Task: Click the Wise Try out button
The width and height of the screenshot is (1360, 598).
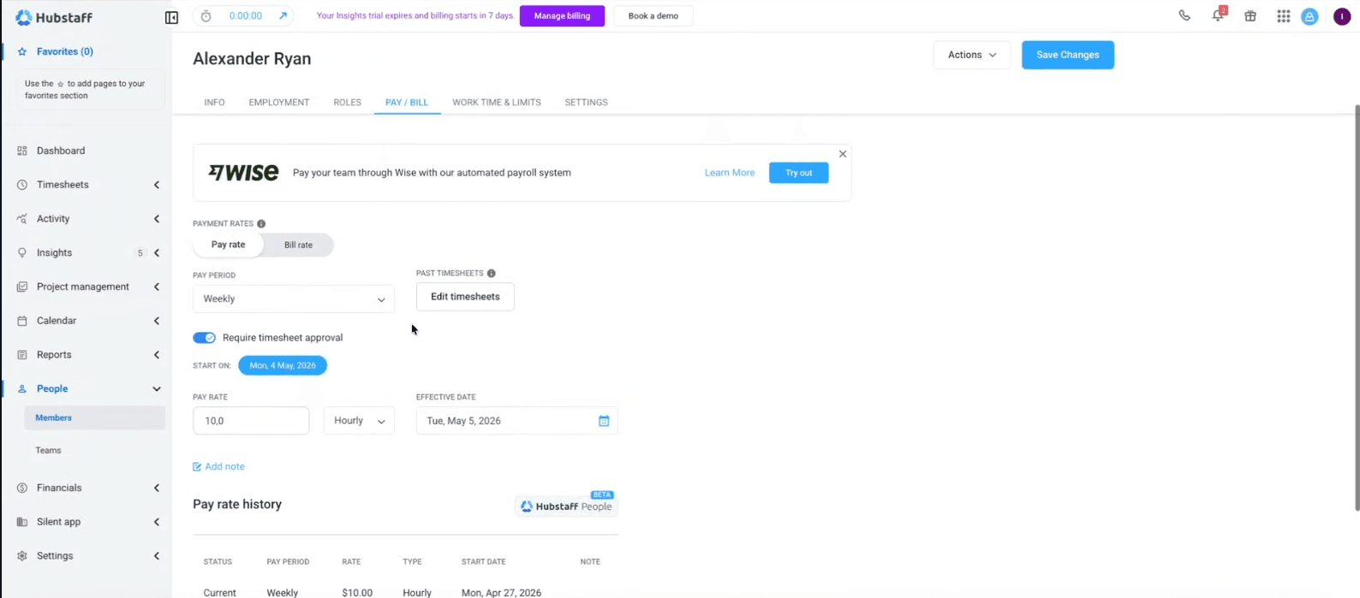Action: [799, 173]
